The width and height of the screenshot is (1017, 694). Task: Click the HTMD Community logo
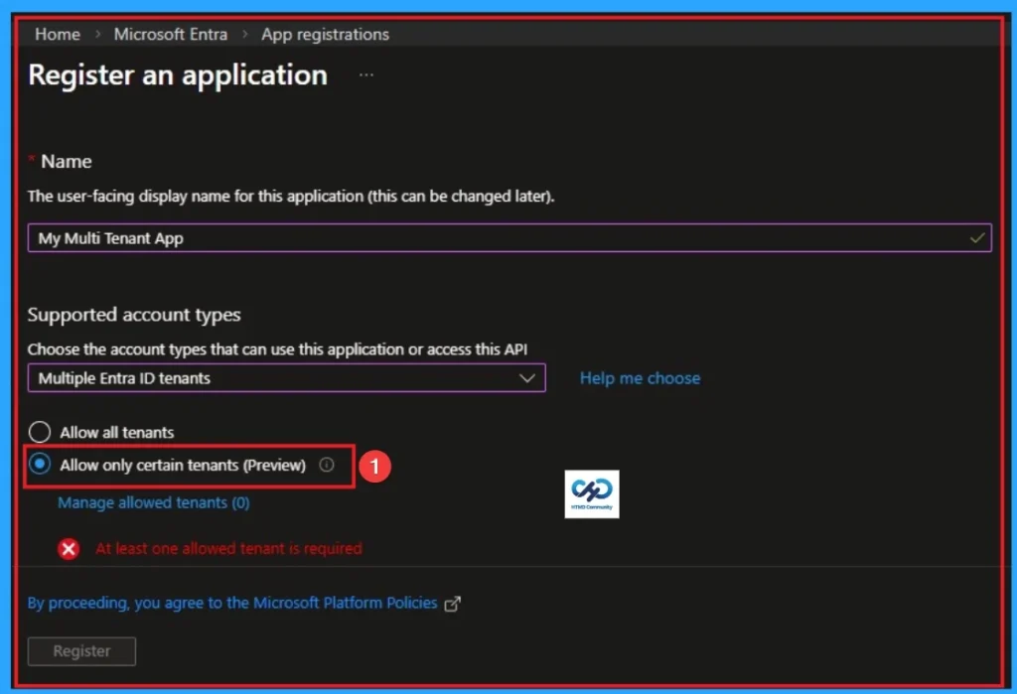(x=592, y=493)
